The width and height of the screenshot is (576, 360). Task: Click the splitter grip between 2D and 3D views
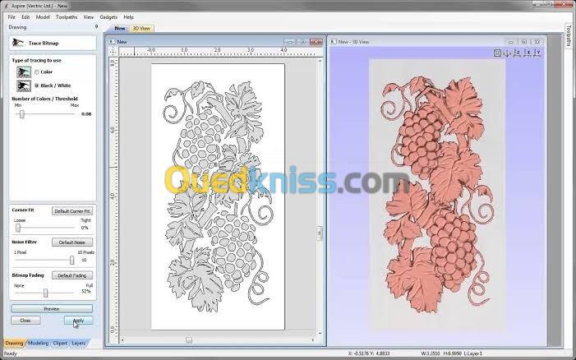320,233
